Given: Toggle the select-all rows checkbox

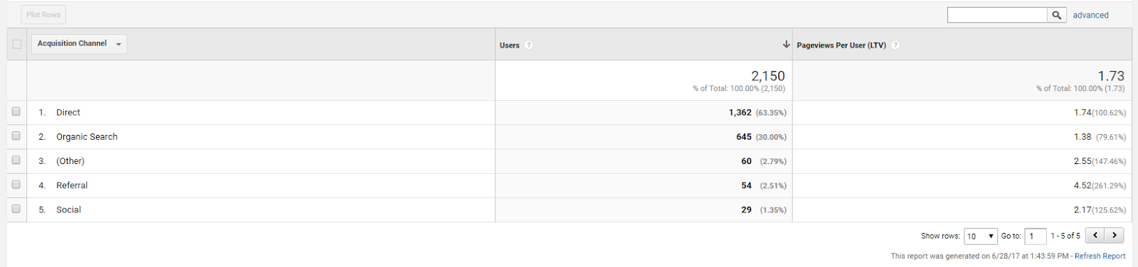Looking at the screenshot, I should click(17, 44).
